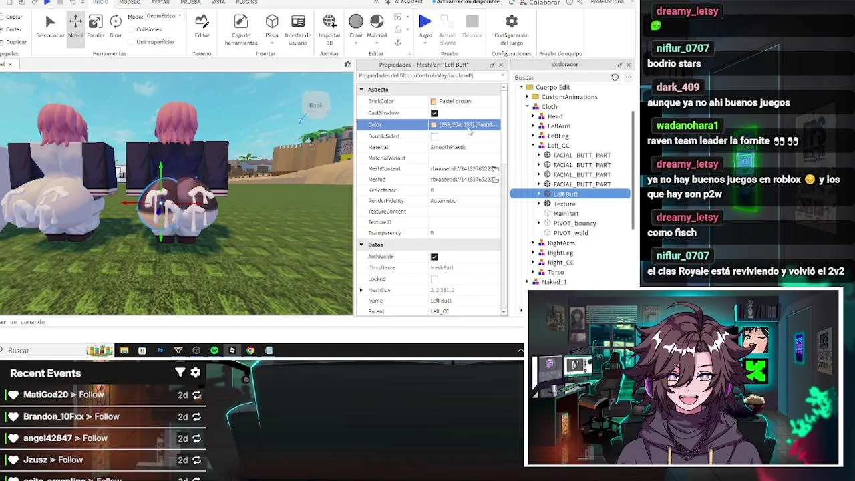Switch to the AVATAR tab
855x481 pixels.
pyautogui.click(x=160, y=3)
